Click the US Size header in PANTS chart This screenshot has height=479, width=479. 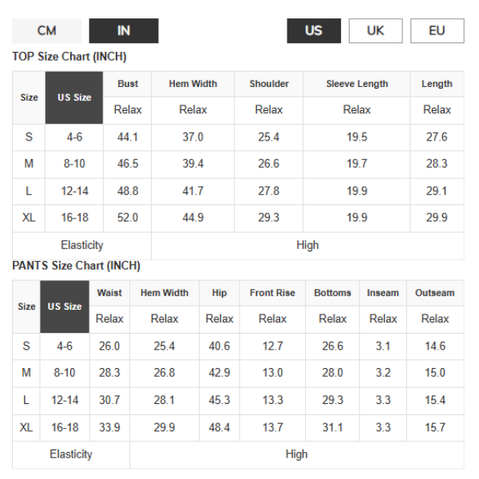coord(65,307)
